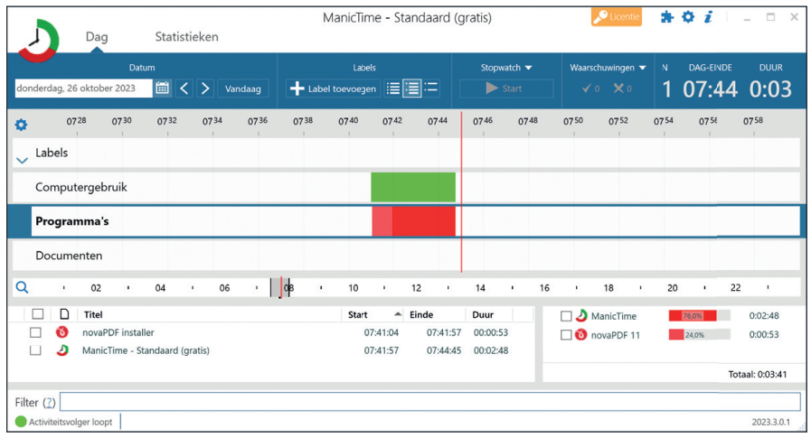Switch to the Statistieken tab
Viewport: 811px width, 438px height.
click(x=187, y=37)
